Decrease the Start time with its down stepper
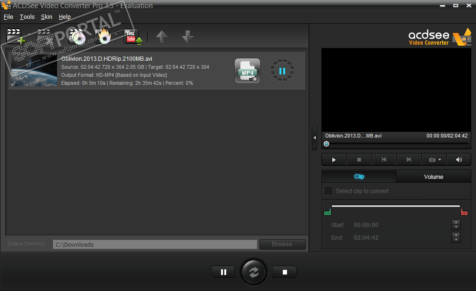Image resolution: width=476 pixels, height=291 pixels. 456,227
